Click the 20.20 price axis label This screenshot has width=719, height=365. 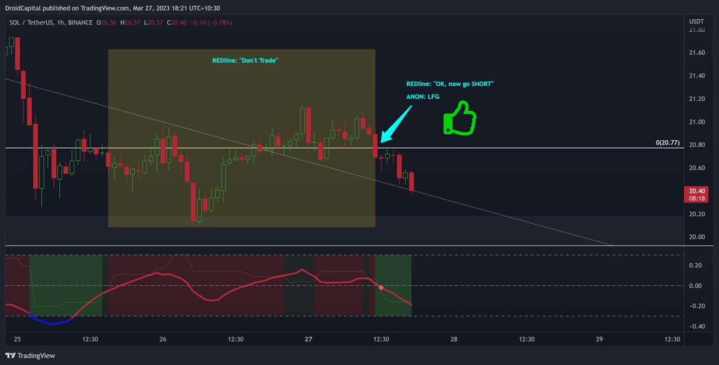click(x=696, y=214)
